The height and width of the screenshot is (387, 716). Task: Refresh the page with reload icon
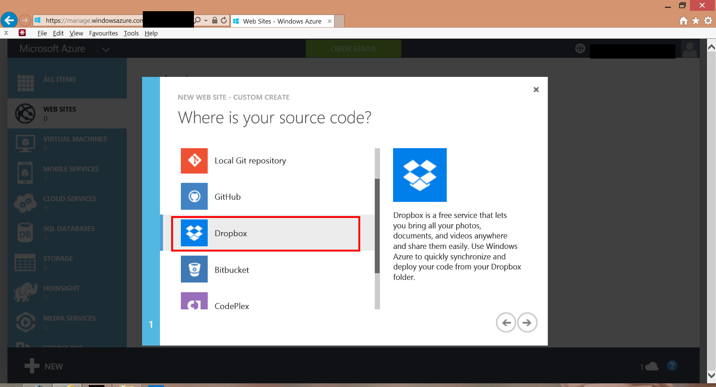tap(224, 20)
